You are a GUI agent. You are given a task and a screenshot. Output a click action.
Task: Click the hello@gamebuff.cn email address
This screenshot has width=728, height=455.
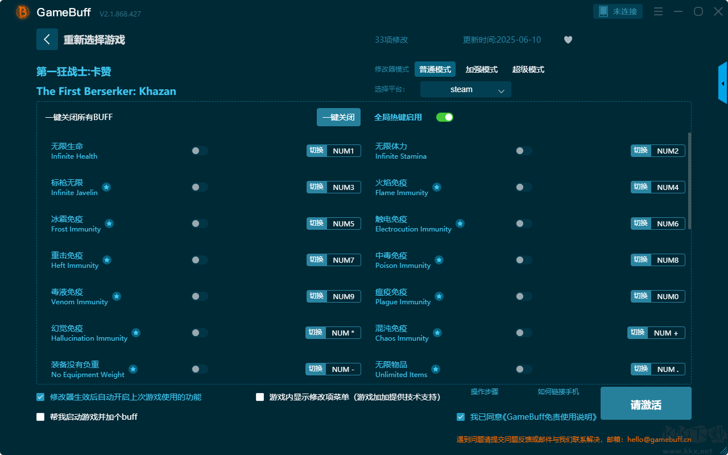pos(658,440)
